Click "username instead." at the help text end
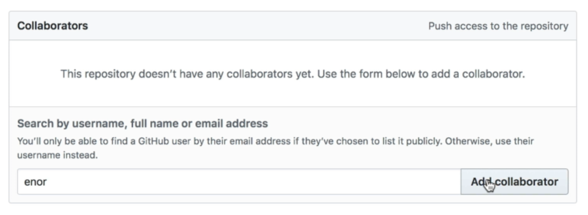 57,156
